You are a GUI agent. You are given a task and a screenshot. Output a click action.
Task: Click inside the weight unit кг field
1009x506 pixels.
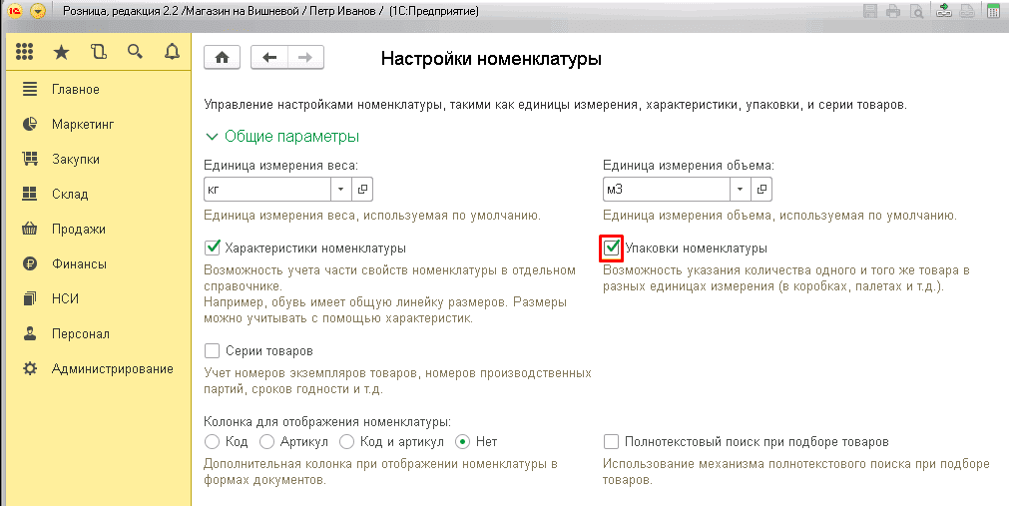(x=264, y=189)
